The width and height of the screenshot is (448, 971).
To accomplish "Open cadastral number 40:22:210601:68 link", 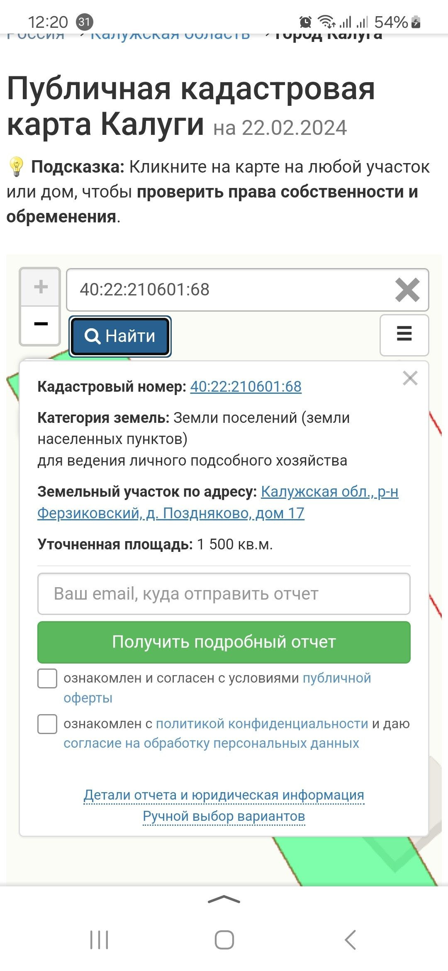I will (246, 386).
